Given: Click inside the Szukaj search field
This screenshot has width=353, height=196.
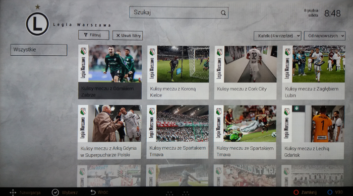Looking at the screenshot, I should click(x=179, y=13).
